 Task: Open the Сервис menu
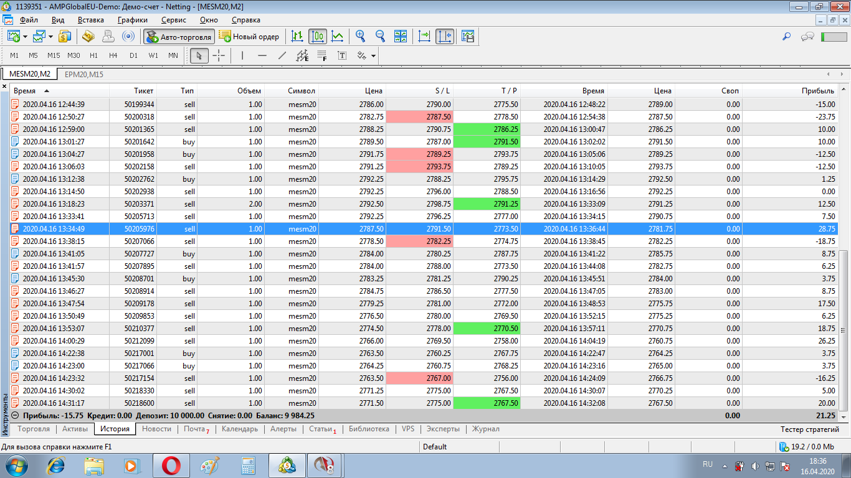[x=173, y=20]
